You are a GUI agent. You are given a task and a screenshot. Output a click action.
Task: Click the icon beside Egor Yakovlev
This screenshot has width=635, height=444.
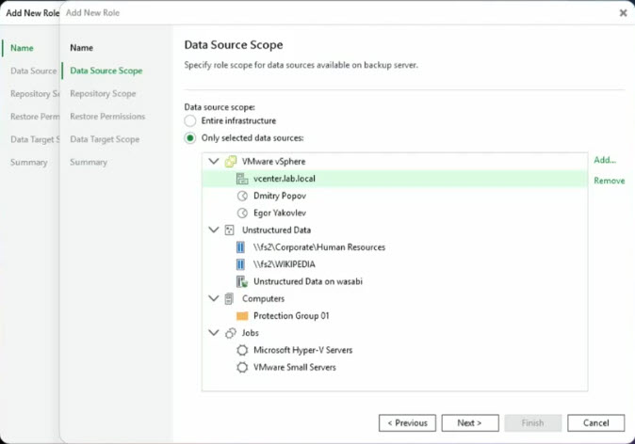(x=242, y=214)
